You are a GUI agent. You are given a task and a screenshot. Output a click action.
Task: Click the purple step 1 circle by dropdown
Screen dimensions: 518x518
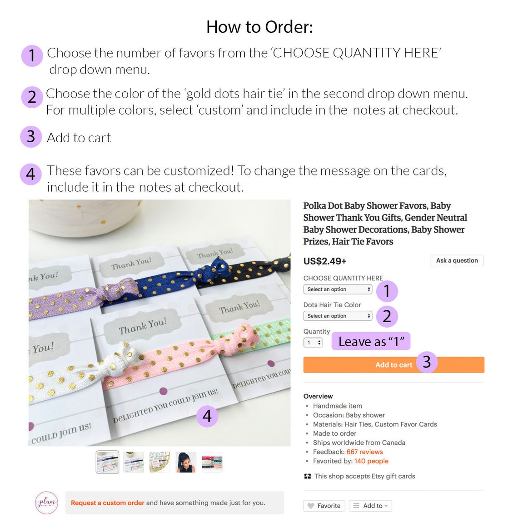pos(387,291)
